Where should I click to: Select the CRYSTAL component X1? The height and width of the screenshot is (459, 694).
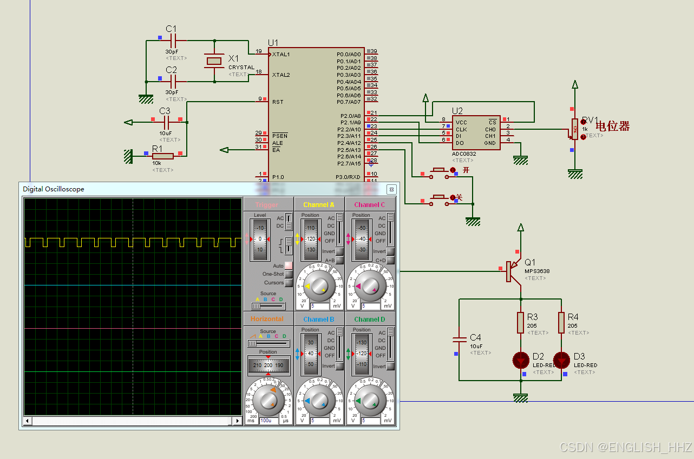pyautogui.click(x=214, y=61)
